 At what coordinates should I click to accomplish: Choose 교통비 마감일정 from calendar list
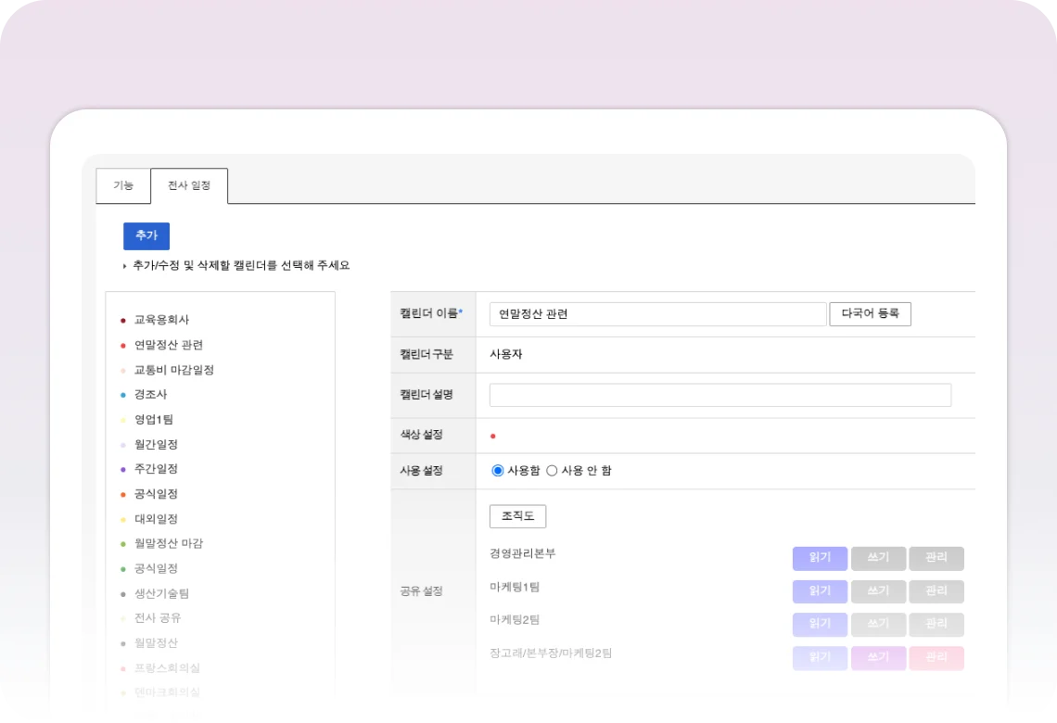pos(173,370)
